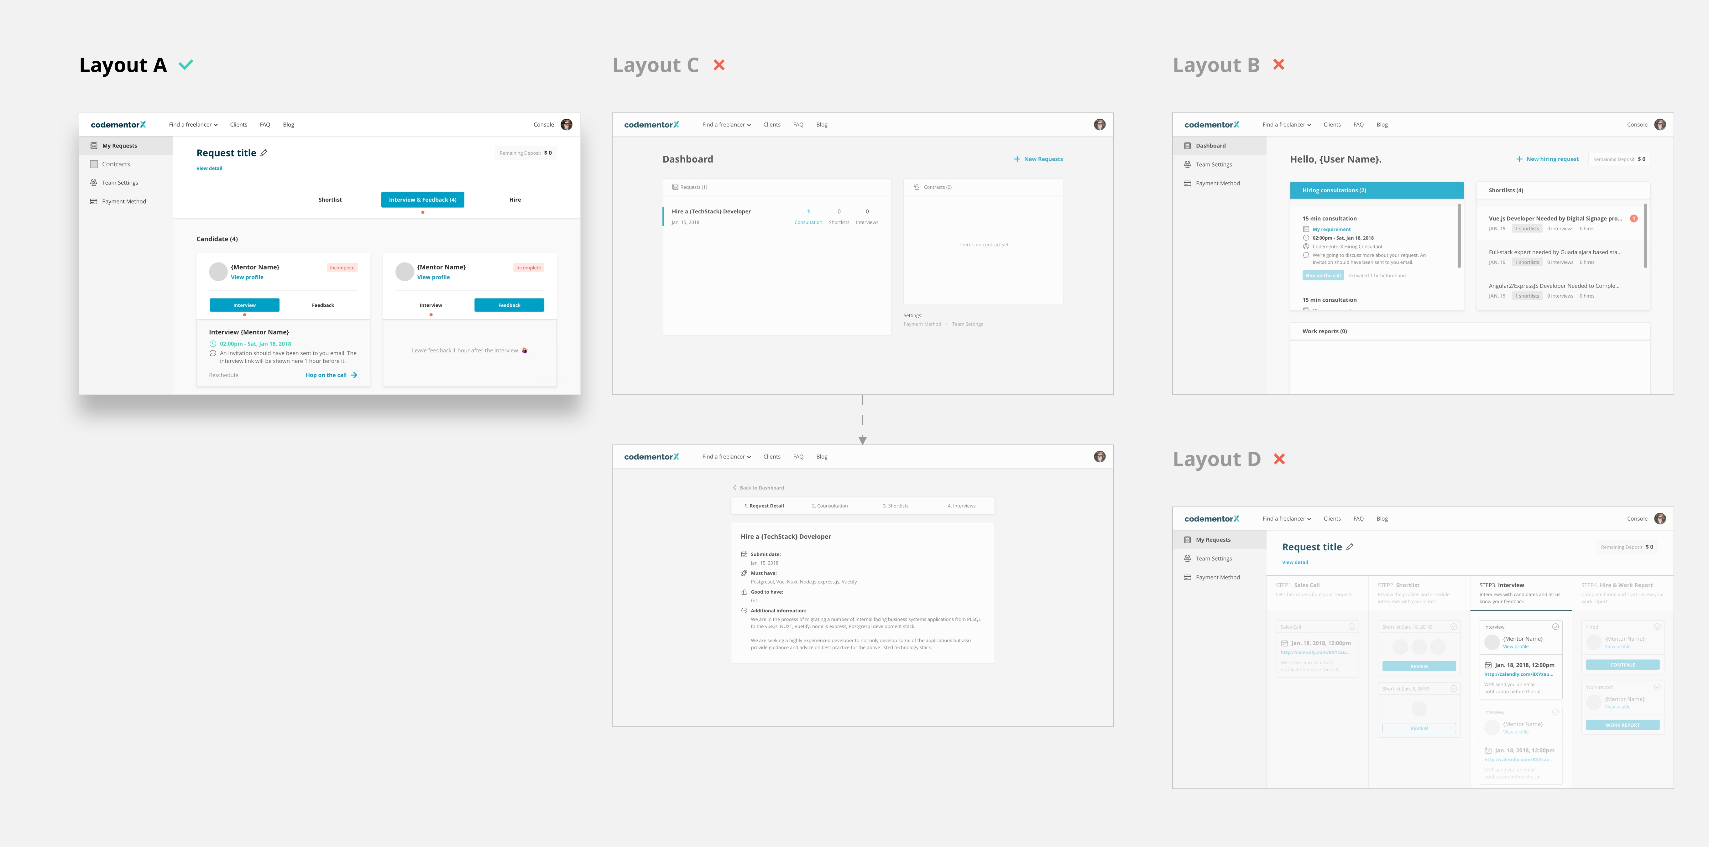The height and width of the screenshot is (847, 1709).
Task: Expand Find a freelancer dropdown in Layout B
Action: [1286, 125]
